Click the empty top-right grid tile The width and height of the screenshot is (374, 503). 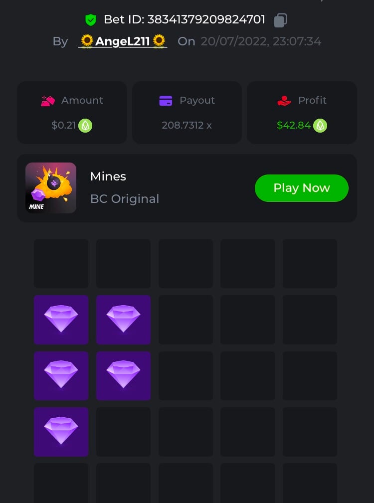[310, 263]
